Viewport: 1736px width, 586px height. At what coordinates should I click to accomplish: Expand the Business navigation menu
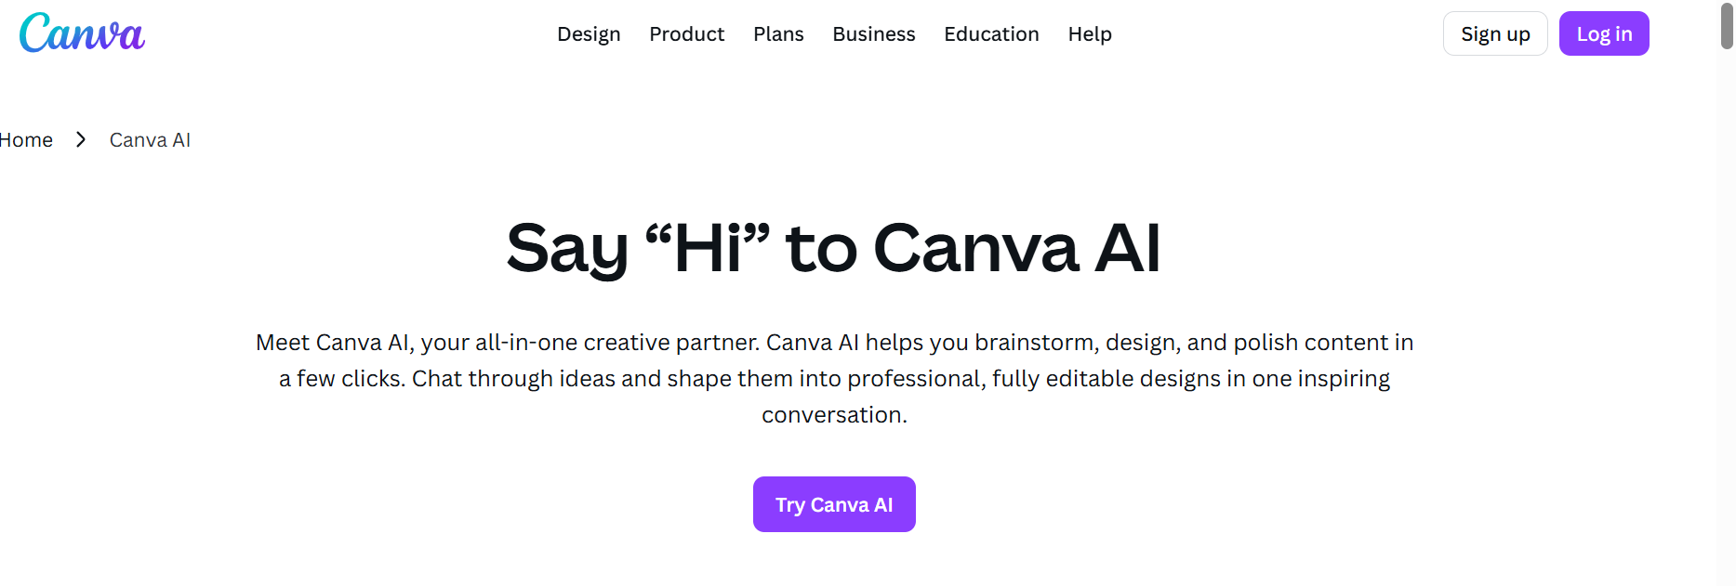[873, 34]
